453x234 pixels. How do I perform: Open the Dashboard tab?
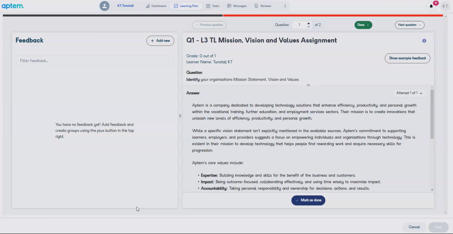[156, 6]
